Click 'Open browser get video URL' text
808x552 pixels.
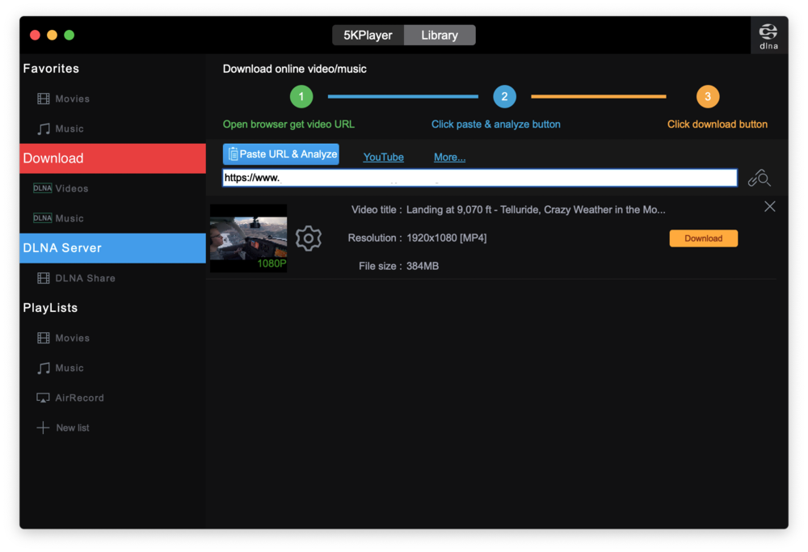[x=288, y=124]
